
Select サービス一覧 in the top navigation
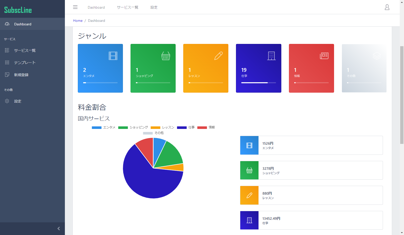pos(127,7)
